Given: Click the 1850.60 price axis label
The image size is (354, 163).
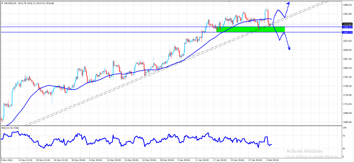Looking at the screenshot, I should tap(347, 50).
